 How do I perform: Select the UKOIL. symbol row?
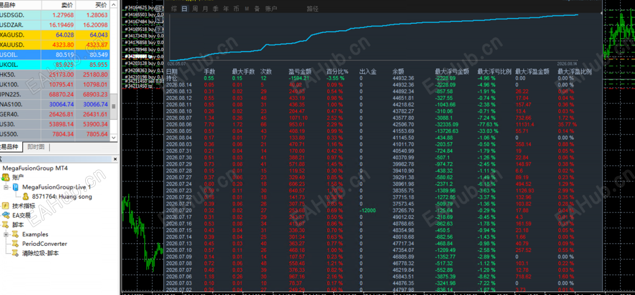click(x=55, y=64)
